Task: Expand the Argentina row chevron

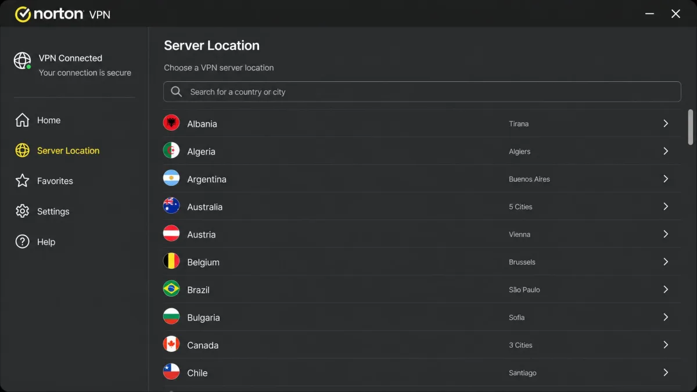Action: click(666, 179)
